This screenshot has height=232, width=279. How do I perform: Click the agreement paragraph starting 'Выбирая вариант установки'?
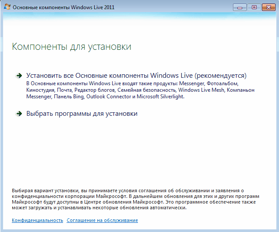click(x=136, y=199)
